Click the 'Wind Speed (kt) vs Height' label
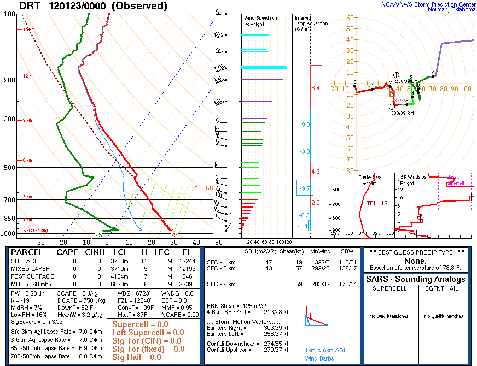This screenshot has width=477, height=366. tap(260, 21)
